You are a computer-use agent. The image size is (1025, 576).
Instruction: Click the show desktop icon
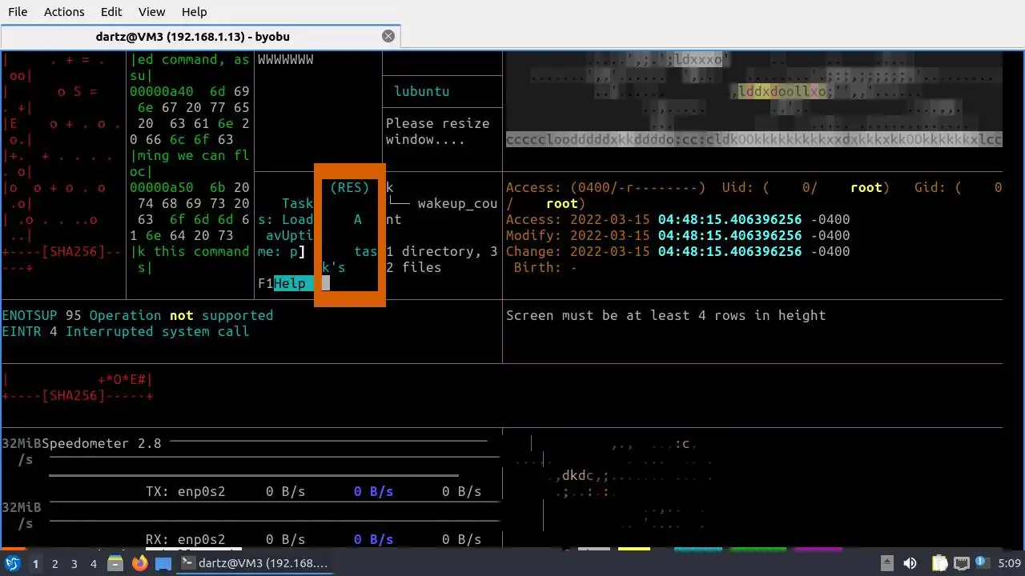point(163,563)
